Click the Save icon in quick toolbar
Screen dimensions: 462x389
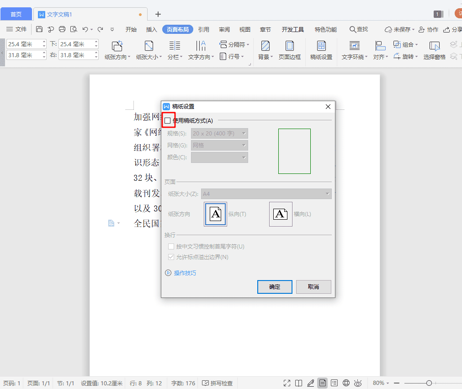pos(39,29)
